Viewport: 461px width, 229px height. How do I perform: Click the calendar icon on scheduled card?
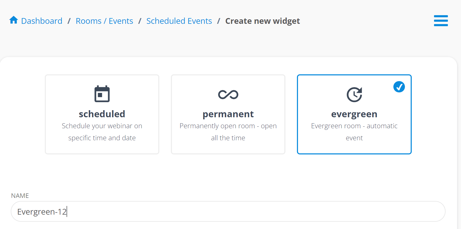[x=102, y=94]
